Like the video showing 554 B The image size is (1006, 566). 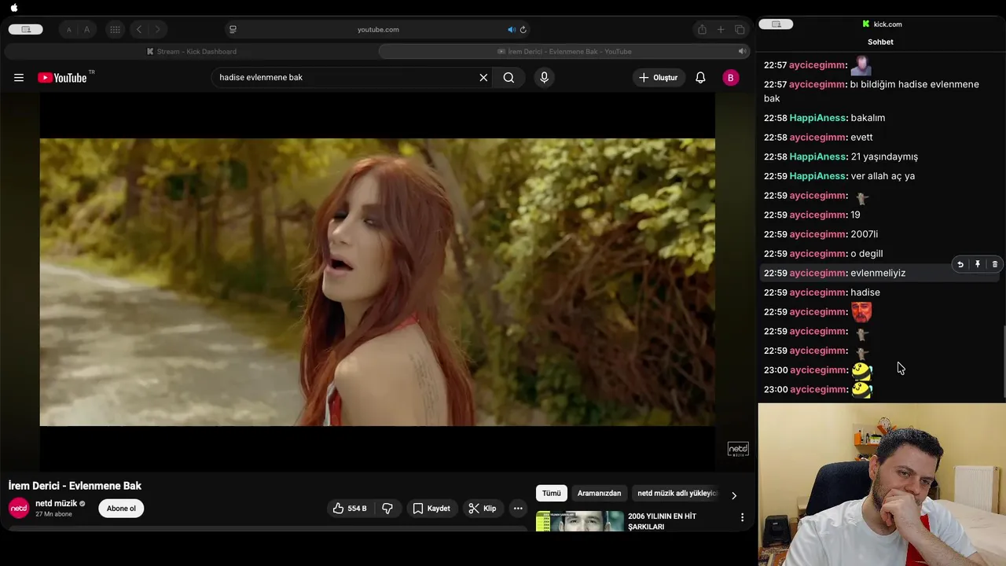coord(349,509)
